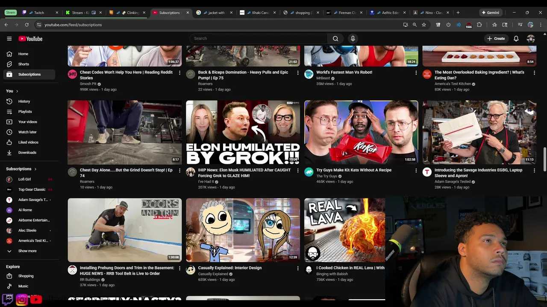Click the Gemini button in Chrome
Image resolution: width=547 pixels, height=307 pixels.
[491, 12]
